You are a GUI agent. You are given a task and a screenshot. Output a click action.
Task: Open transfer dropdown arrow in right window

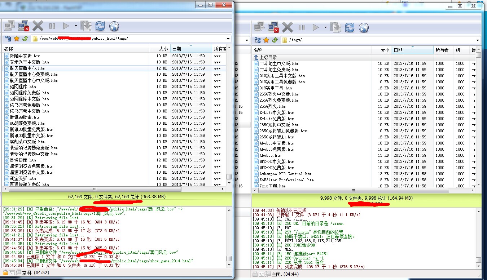pos(325,27)
